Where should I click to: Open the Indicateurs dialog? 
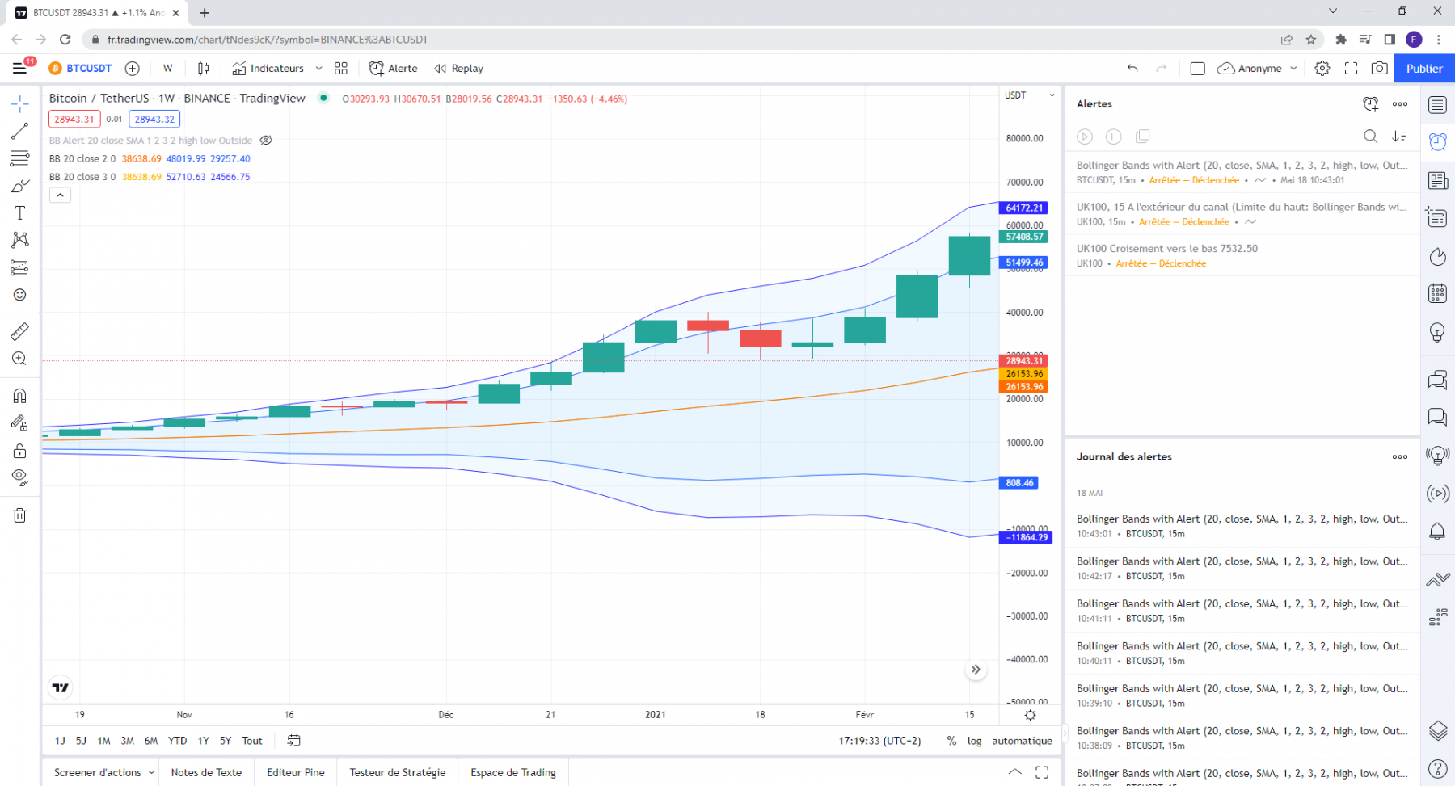[268, 69]
